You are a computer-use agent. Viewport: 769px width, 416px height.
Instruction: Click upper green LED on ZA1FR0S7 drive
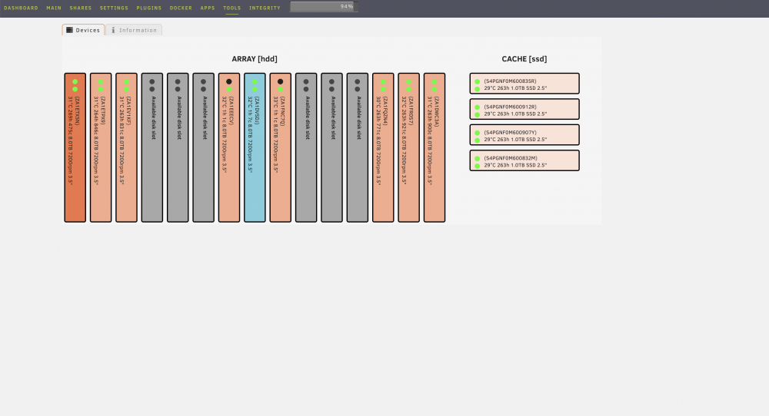(x=408, y=81)
